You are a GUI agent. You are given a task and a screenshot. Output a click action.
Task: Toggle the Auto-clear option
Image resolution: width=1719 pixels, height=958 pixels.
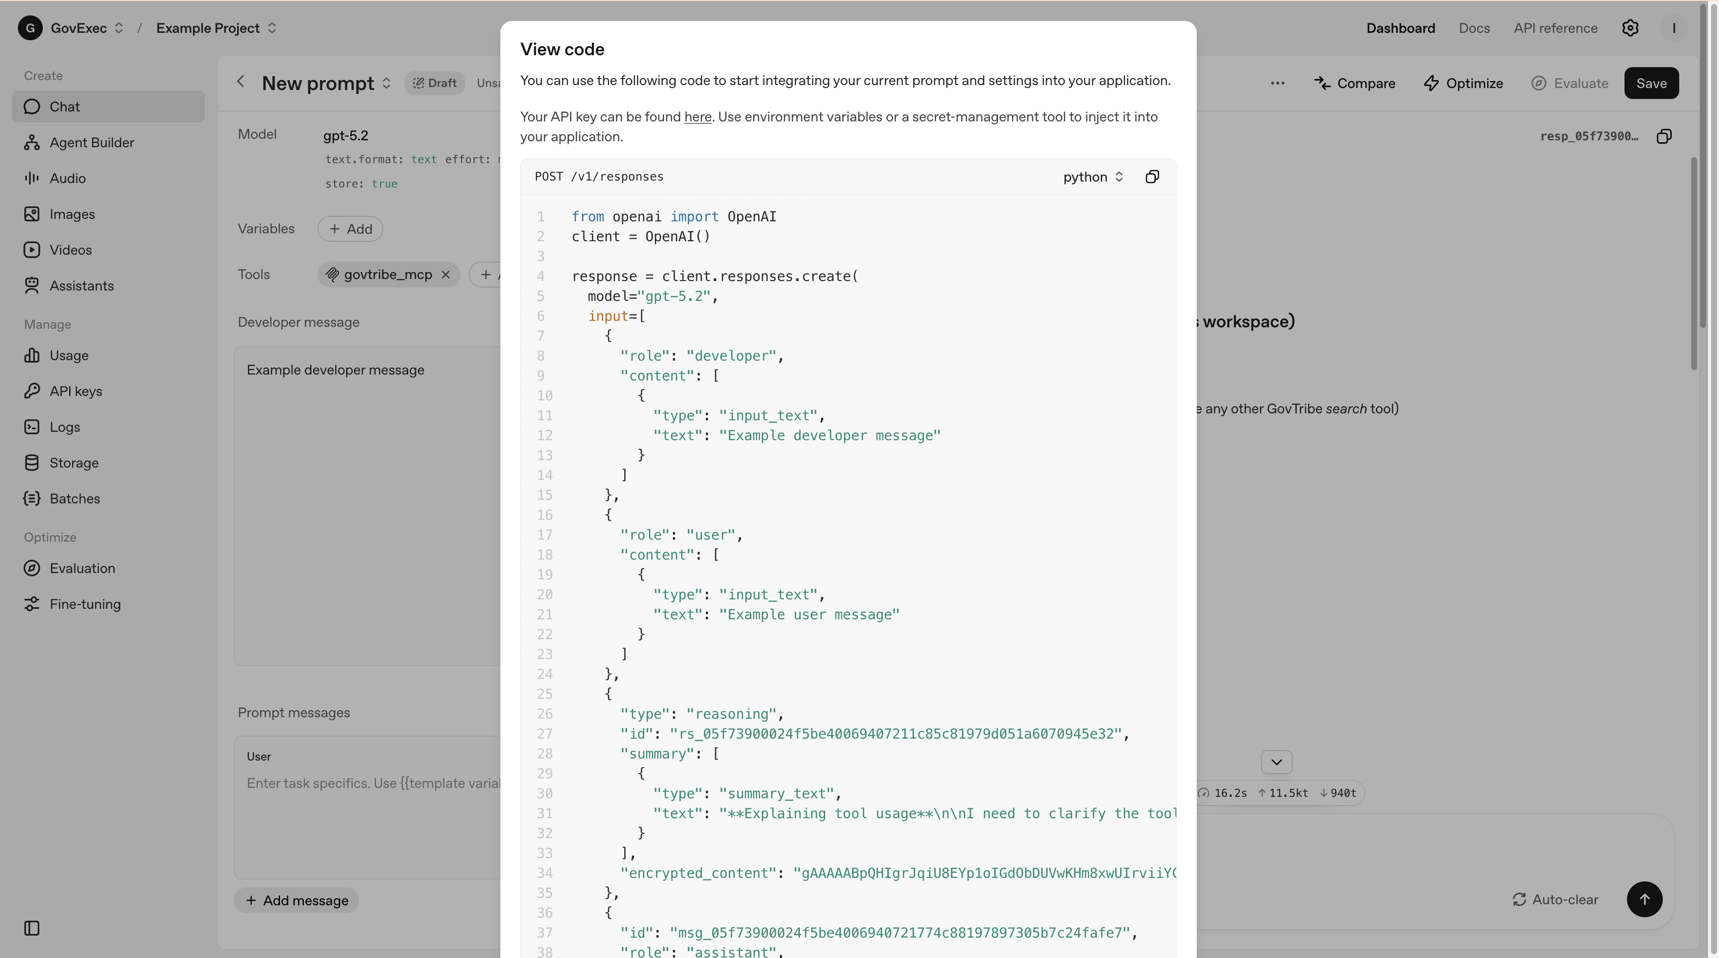click(x=1555, y=899)
